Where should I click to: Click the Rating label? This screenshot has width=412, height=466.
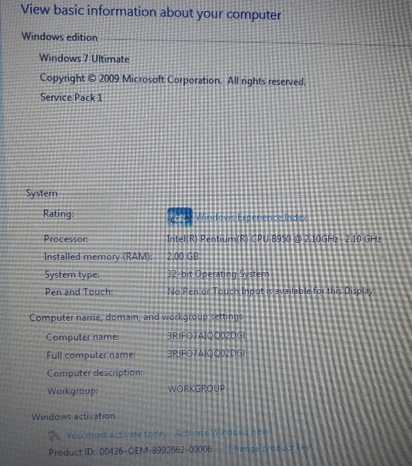click(59, 214)
